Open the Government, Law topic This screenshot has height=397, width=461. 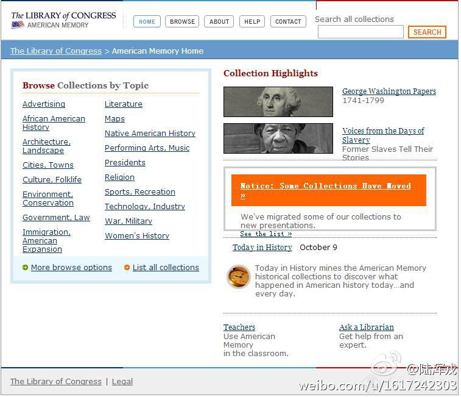coord(56,218)
